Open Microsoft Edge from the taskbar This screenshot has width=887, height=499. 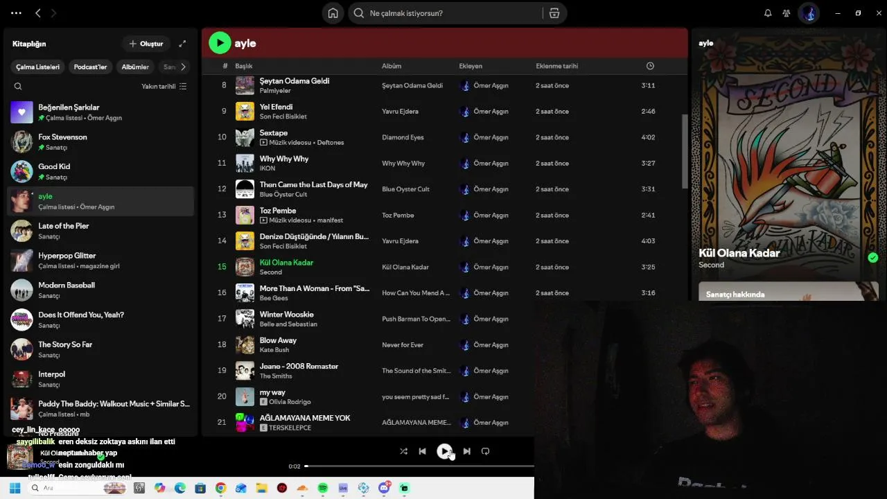point(180,488)
